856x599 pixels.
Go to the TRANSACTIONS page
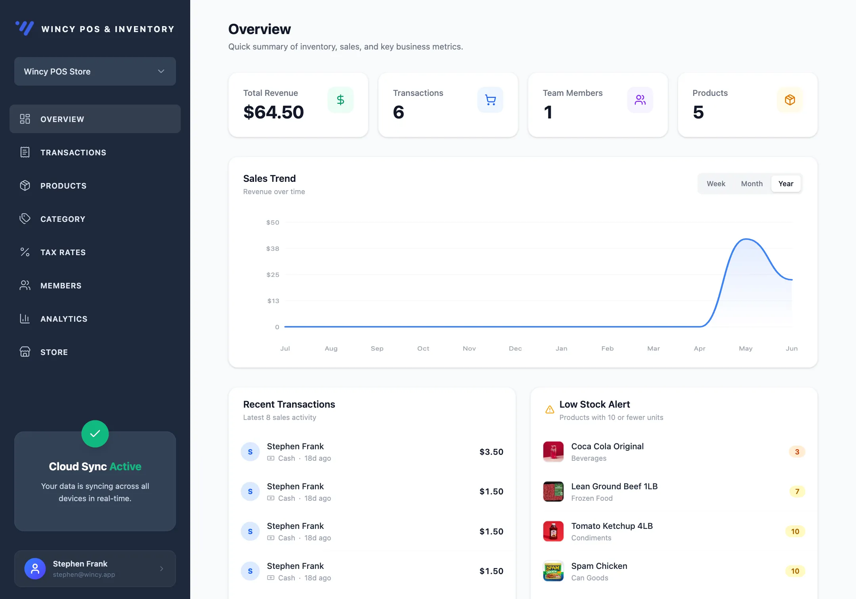click(x=95, y=152)
